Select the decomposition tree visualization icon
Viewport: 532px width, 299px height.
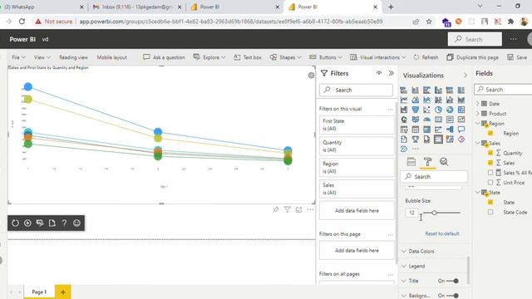tap(450, 130)
